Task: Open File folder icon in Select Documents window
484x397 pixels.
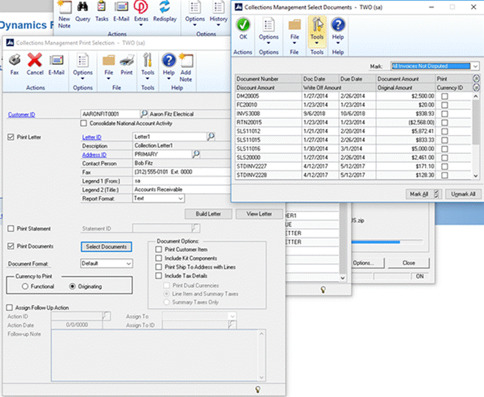Action: click(x=295, y=25)
